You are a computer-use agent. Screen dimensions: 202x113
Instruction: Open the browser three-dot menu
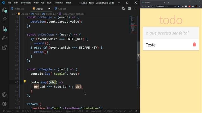click(x=200, y=6)
